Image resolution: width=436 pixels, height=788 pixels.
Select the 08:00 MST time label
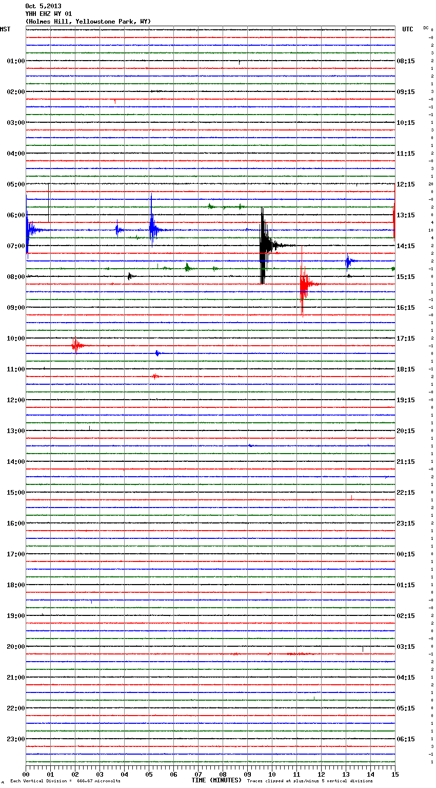(16, 277)
